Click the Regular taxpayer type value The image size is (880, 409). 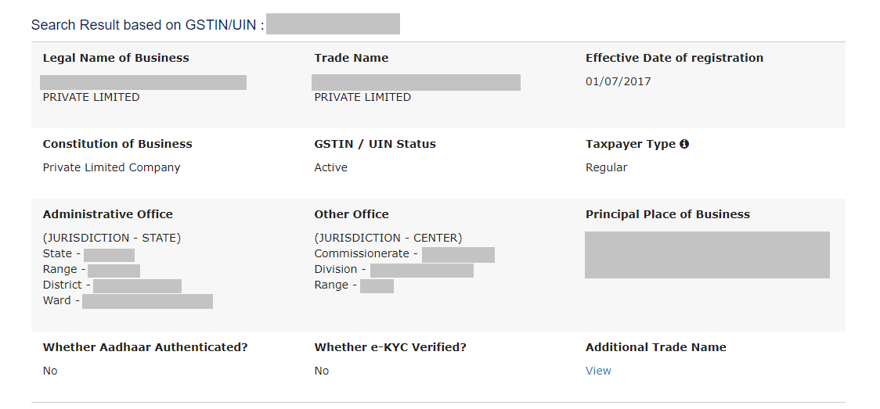click(606, 167)
